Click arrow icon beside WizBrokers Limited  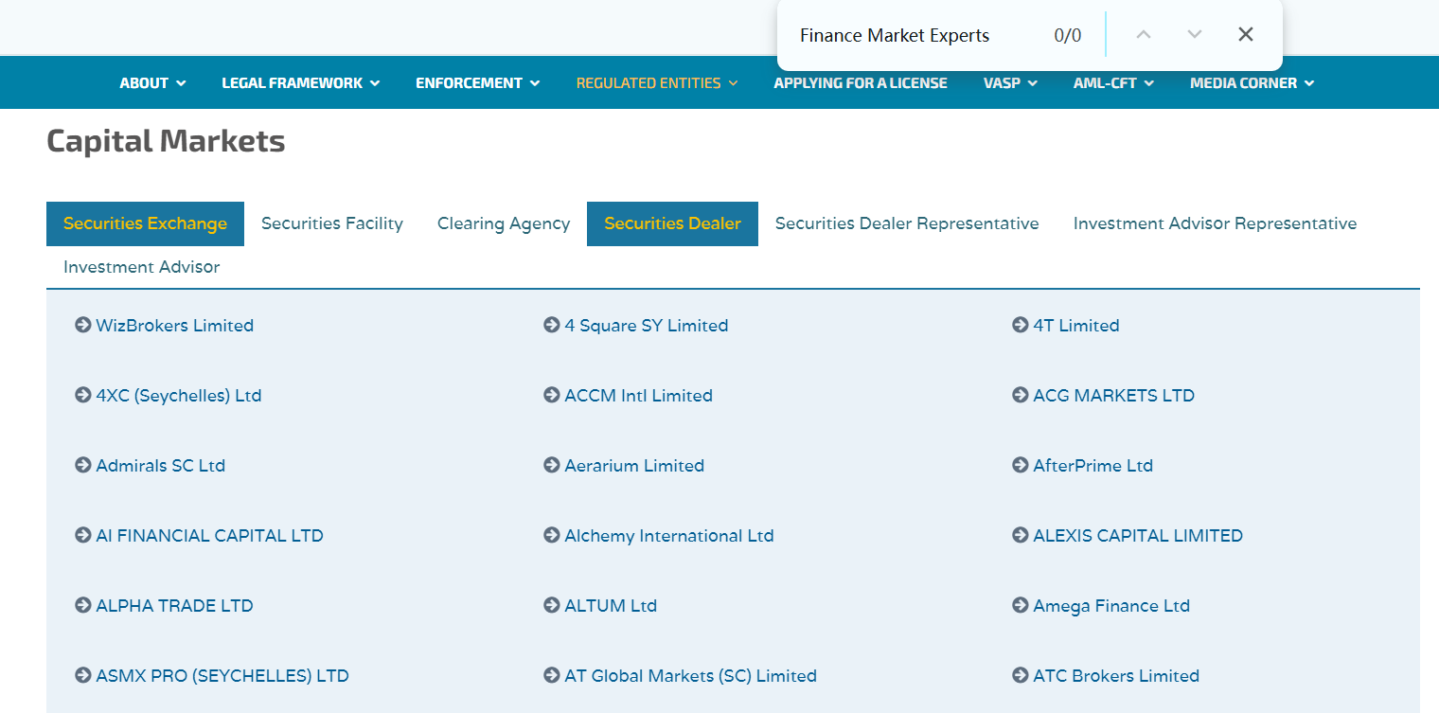[83, 325]
